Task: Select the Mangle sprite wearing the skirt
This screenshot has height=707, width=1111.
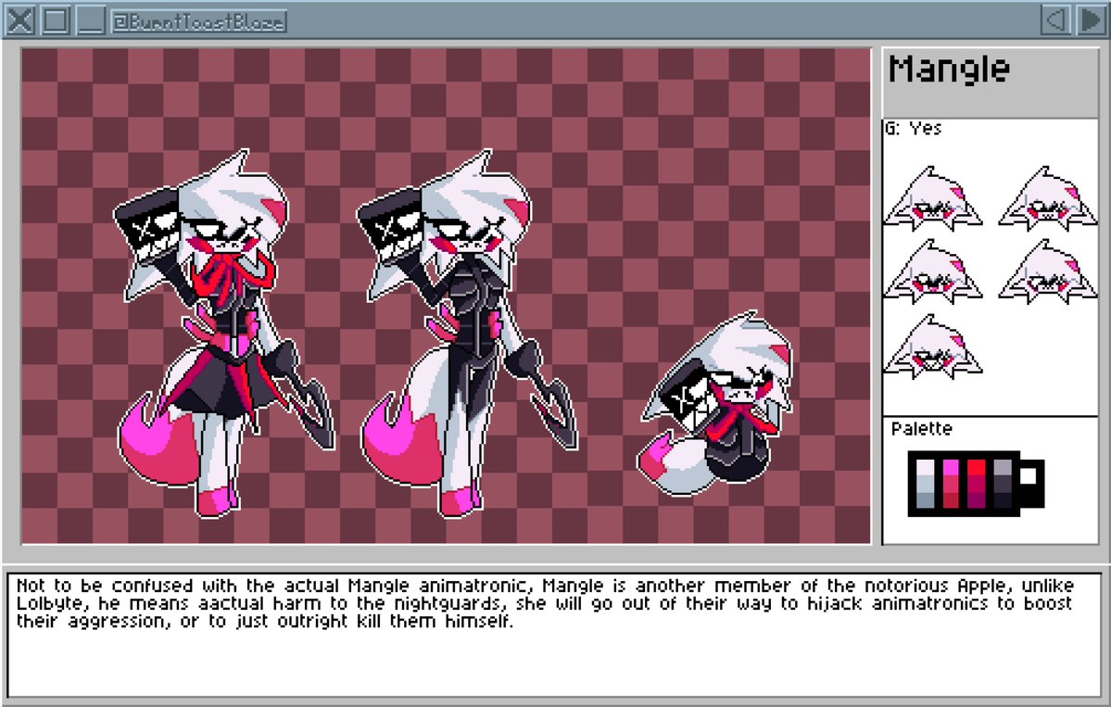Action: [223, 333]
